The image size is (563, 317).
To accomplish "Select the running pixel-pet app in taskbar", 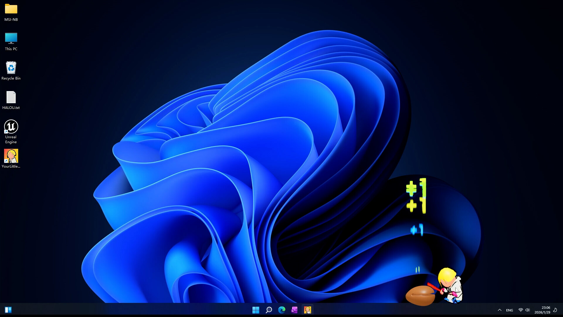I will 308,310.
